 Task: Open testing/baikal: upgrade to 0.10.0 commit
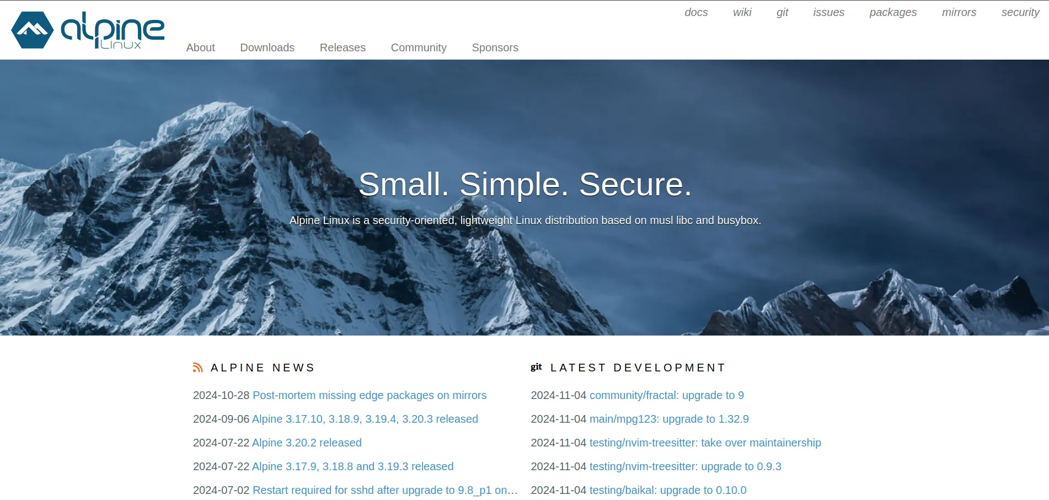point(668,490)
